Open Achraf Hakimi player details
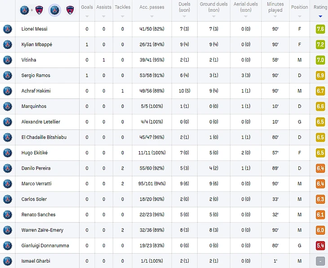 [x=36, y=91]
